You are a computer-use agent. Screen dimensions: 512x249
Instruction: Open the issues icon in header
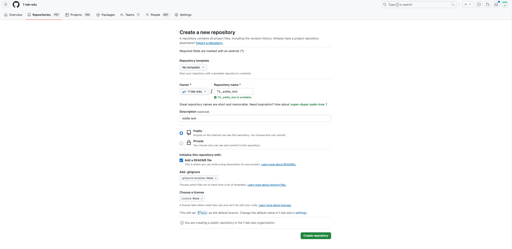(x=479, y=5)
